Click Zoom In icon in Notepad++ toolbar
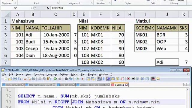The width and height of the screenshot is (192, 108). point(77,79)
